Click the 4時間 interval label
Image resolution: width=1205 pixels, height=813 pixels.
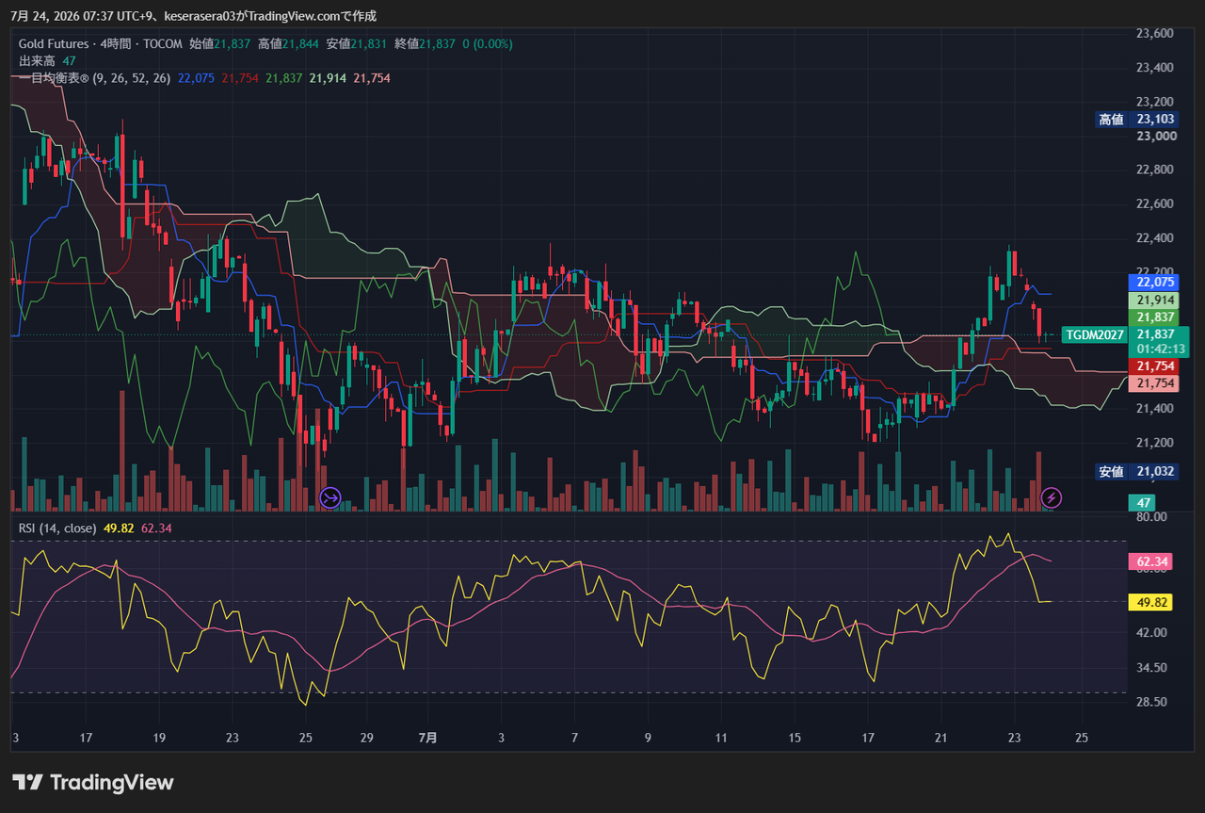[116, 44]
